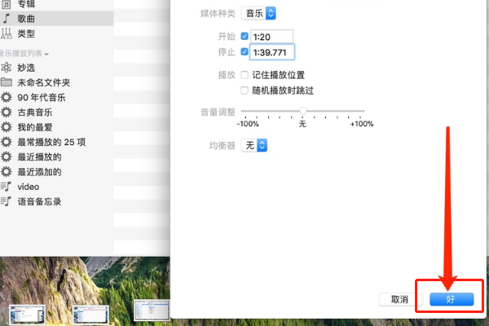Click the gear icon beside 古典音乐

click(x=7, y=112)
